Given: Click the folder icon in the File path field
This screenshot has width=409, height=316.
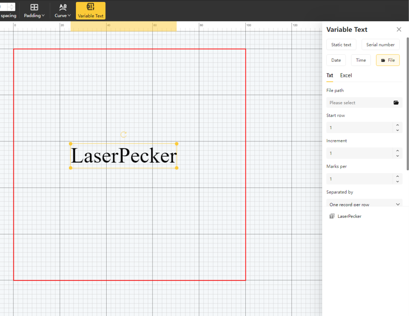Looking at the screenshot, I should [396, 102].
